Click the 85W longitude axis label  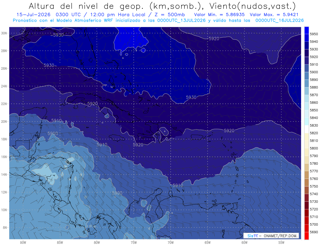(60, 243)
